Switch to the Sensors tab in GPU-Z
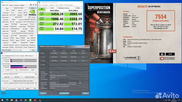This screenshot has height=102, width=182. (11, 5)
